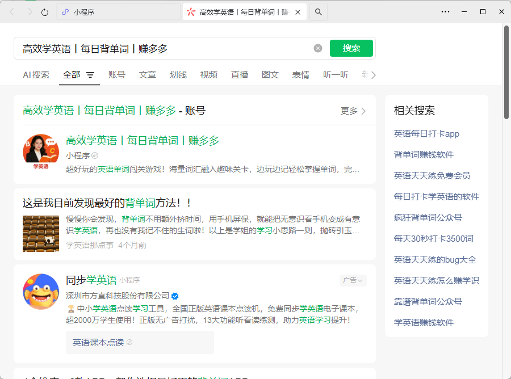
Task: Go forward with the right arrow
Action: click(30, 12)
